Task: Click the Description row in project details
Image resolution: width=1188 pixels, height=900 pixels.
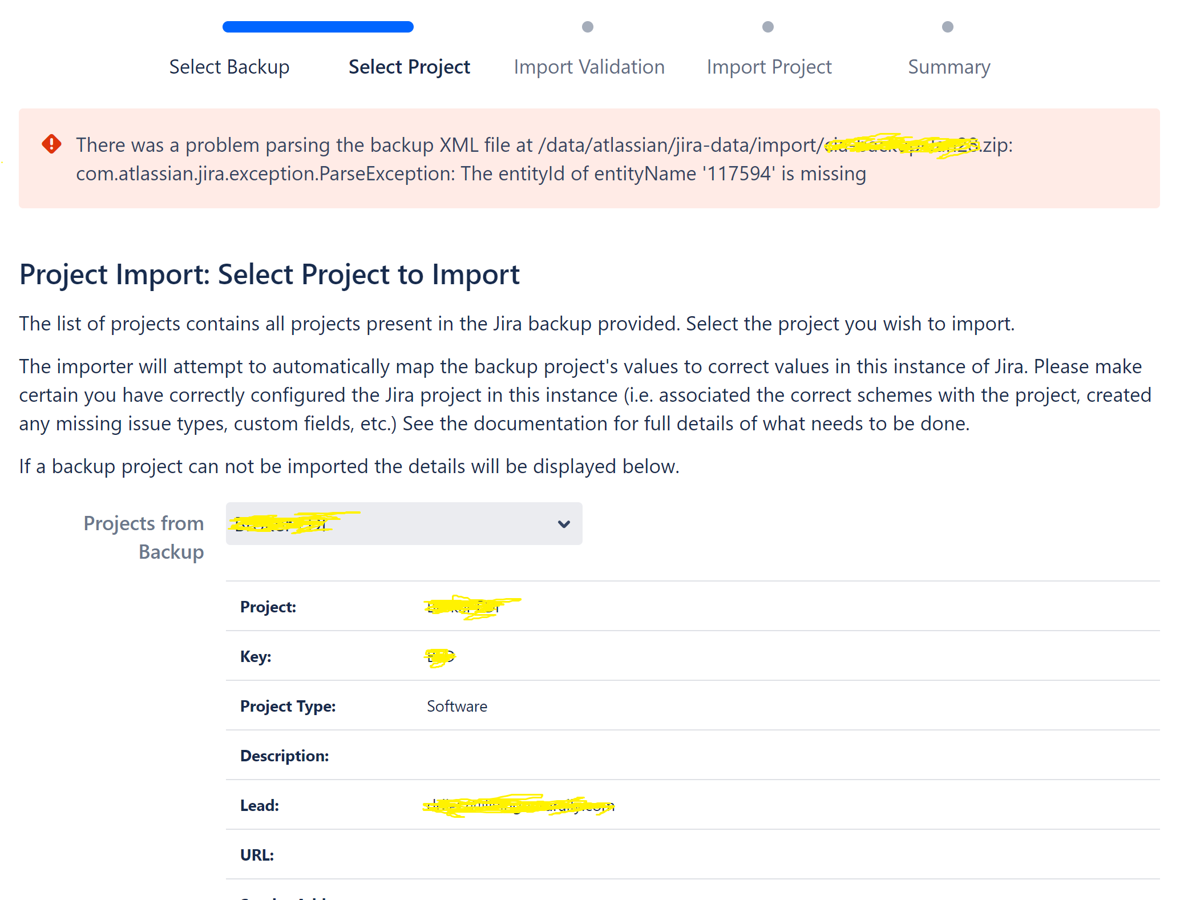Action: (284, 755)
